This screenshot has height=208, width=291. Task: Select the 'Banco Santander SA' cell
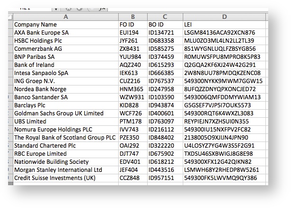pos(66,97)
